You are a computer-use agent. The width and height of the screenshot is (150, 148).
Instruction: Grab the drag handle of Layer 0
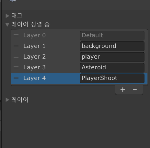[16, 35]
